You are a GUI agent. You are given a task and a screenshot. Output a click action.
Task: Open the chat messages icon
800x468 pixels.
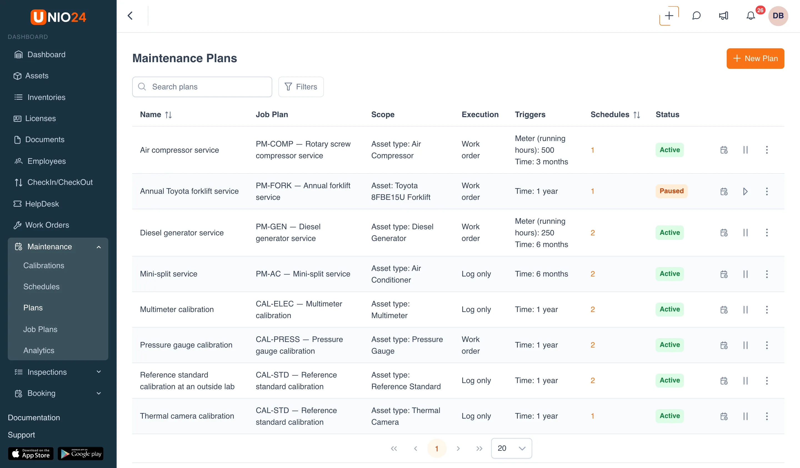696,16
